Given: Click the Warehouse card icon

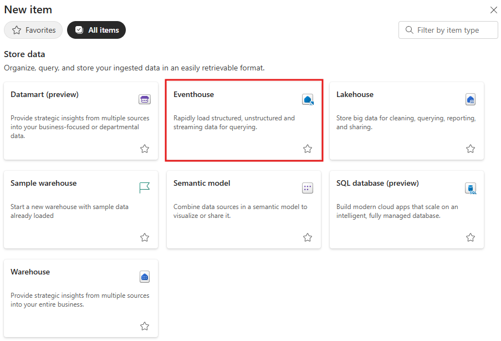Looking at the screenshot, I should click(x=145, y=277).
